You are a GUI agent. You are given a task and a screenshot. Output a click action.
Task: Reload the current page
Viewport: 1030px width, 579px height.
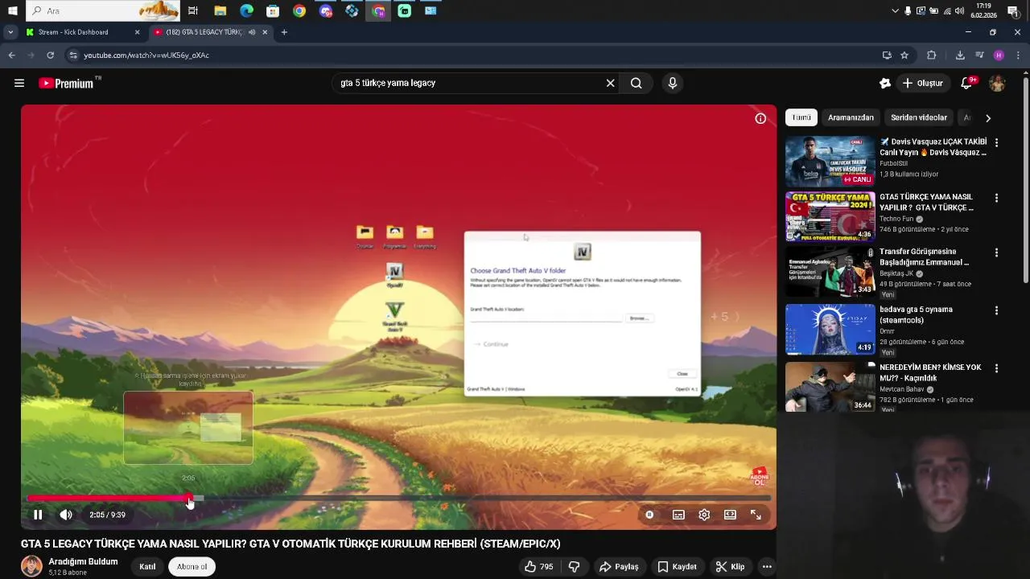(50, 55)
